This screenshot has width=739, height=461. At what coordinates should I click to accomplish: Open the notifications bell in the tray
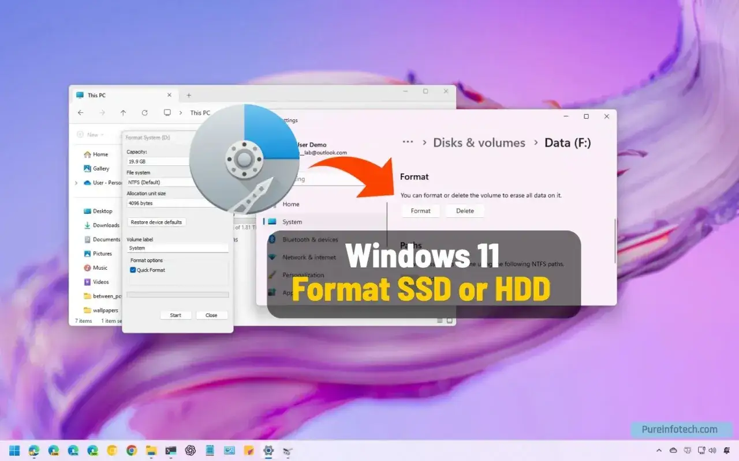pyautogui.click(x=726, y=451)
